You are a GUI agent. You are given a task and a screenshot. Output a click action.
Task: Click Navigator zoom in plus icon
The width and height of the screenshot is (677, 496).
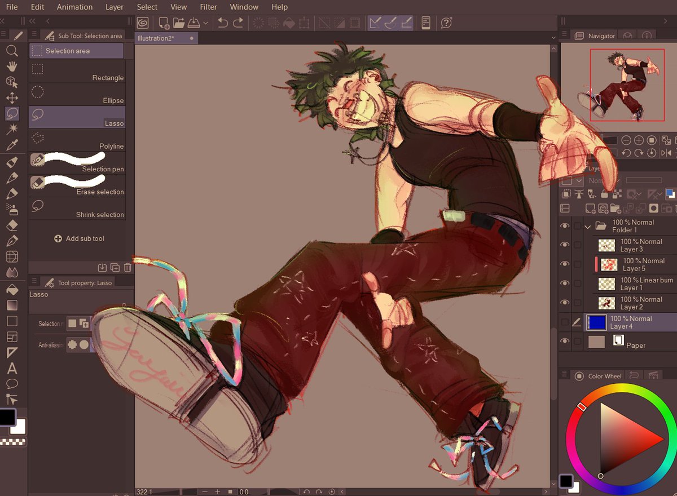click(x=639, y=140)
